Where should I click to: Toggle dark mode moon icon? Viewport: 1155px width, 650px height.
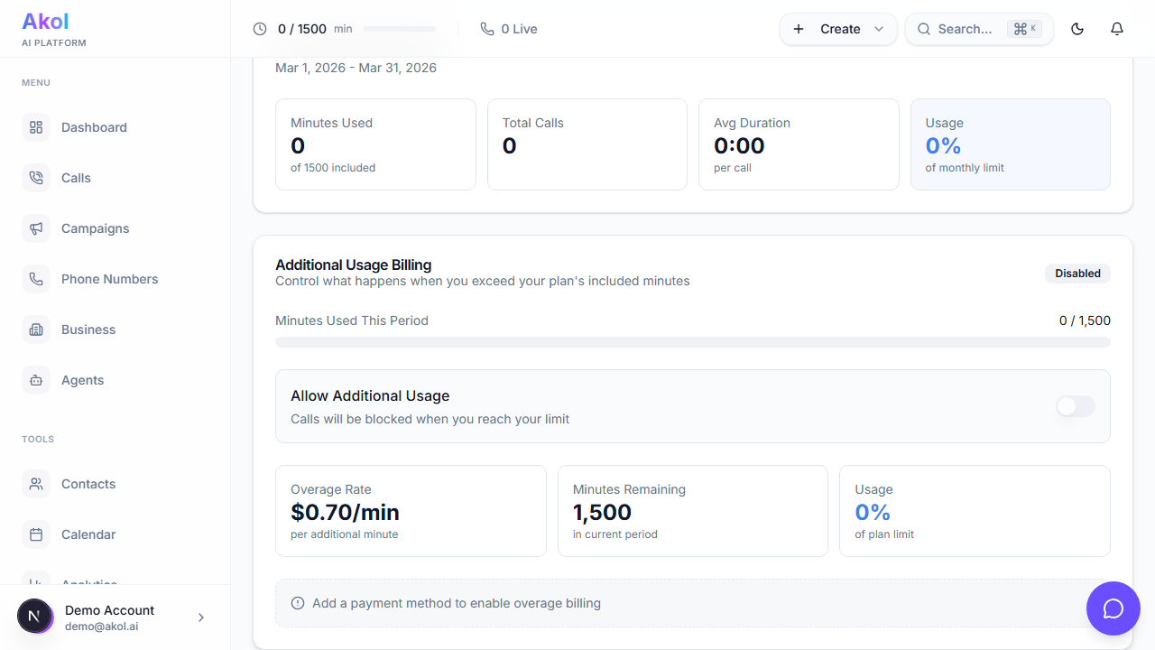(x=1077, y=29)
